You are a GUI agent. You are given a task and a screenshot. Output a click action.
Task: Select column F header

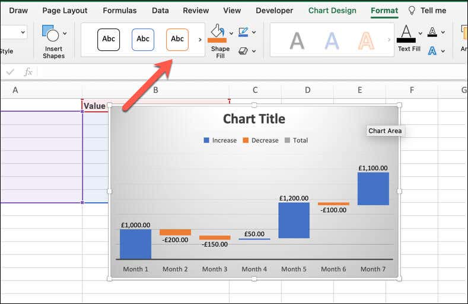[412, 90]
